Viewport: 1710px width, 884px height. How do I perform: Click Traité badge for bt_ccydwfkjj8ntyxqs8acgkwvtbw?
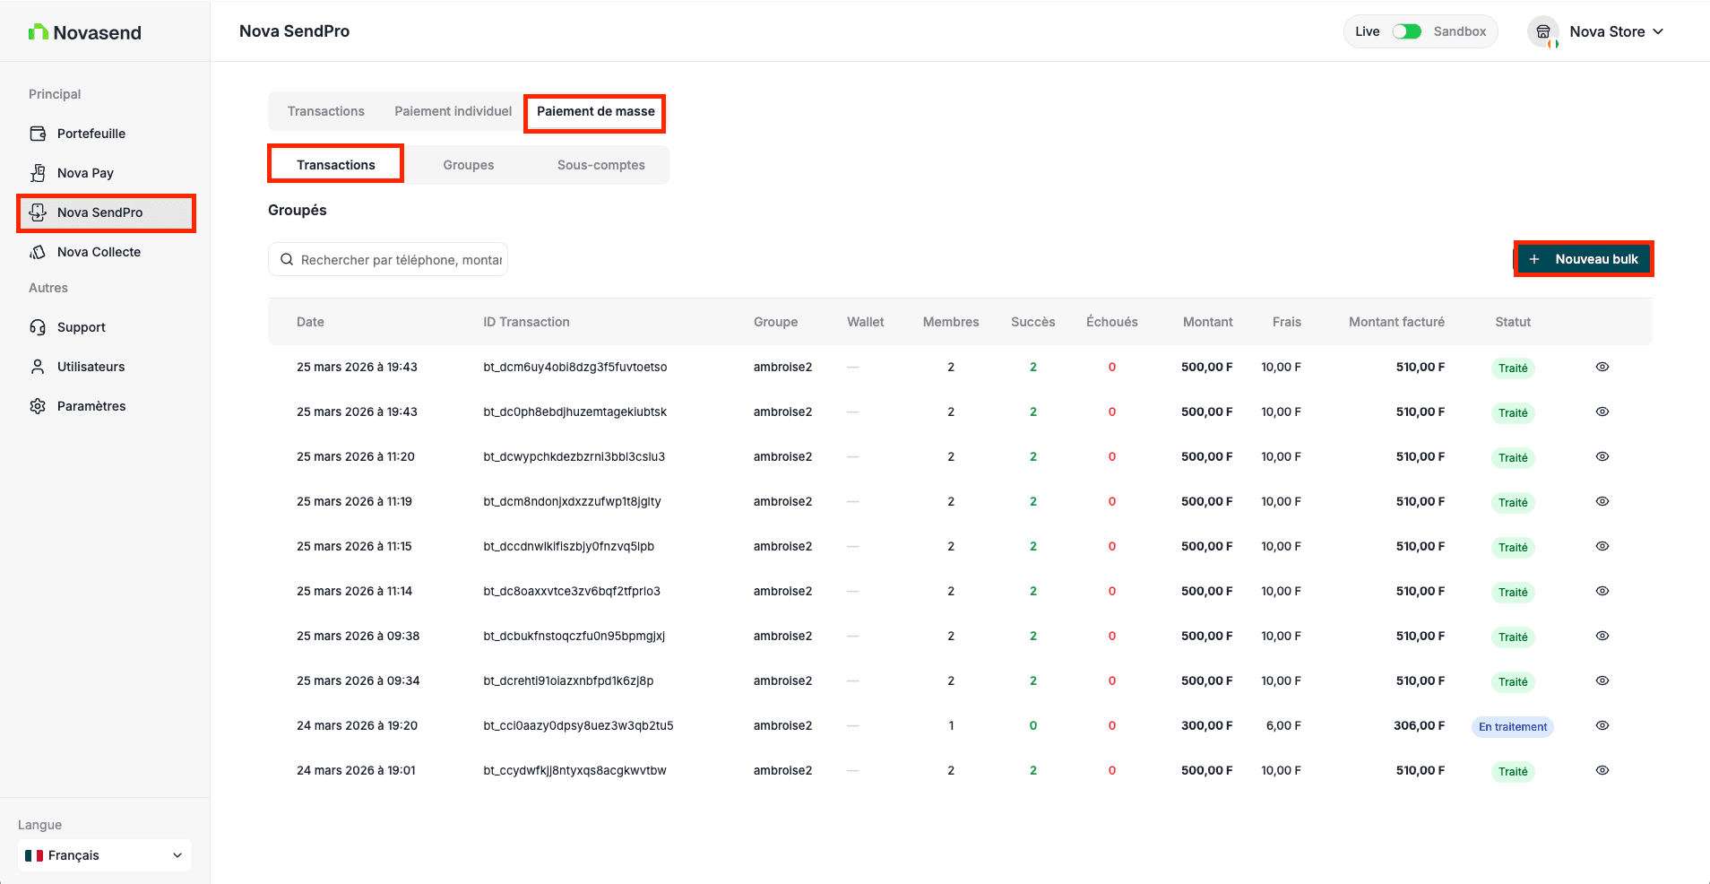pyautogui.click(x=1513, y=772)
